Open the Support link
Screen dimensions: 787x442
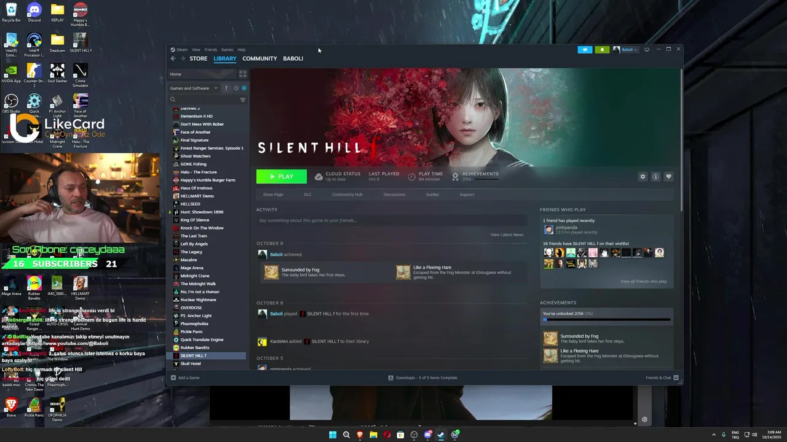pyautogui.click(x=467, y=195)
